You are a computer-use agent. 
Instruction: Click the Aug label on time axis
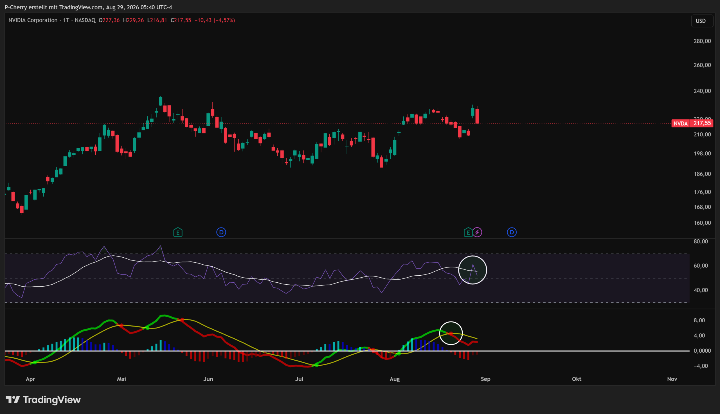[x=395, y=379]
